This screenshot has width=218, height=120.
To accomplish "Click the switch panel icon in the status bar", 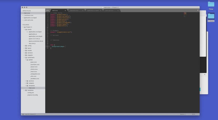I will coord(23,114).
